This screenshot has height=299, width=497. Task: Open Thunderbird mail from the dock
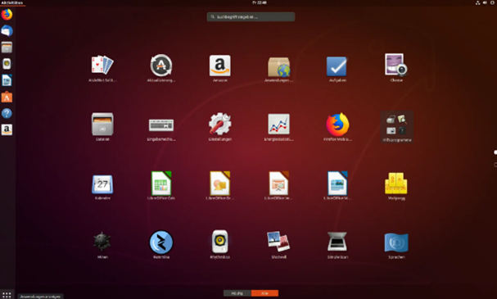(x=7, y=31)
